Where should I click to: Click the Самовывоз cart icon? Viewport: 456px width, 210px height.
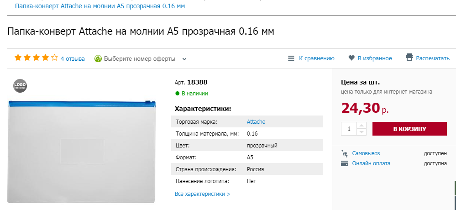click(x=344, y=153)
